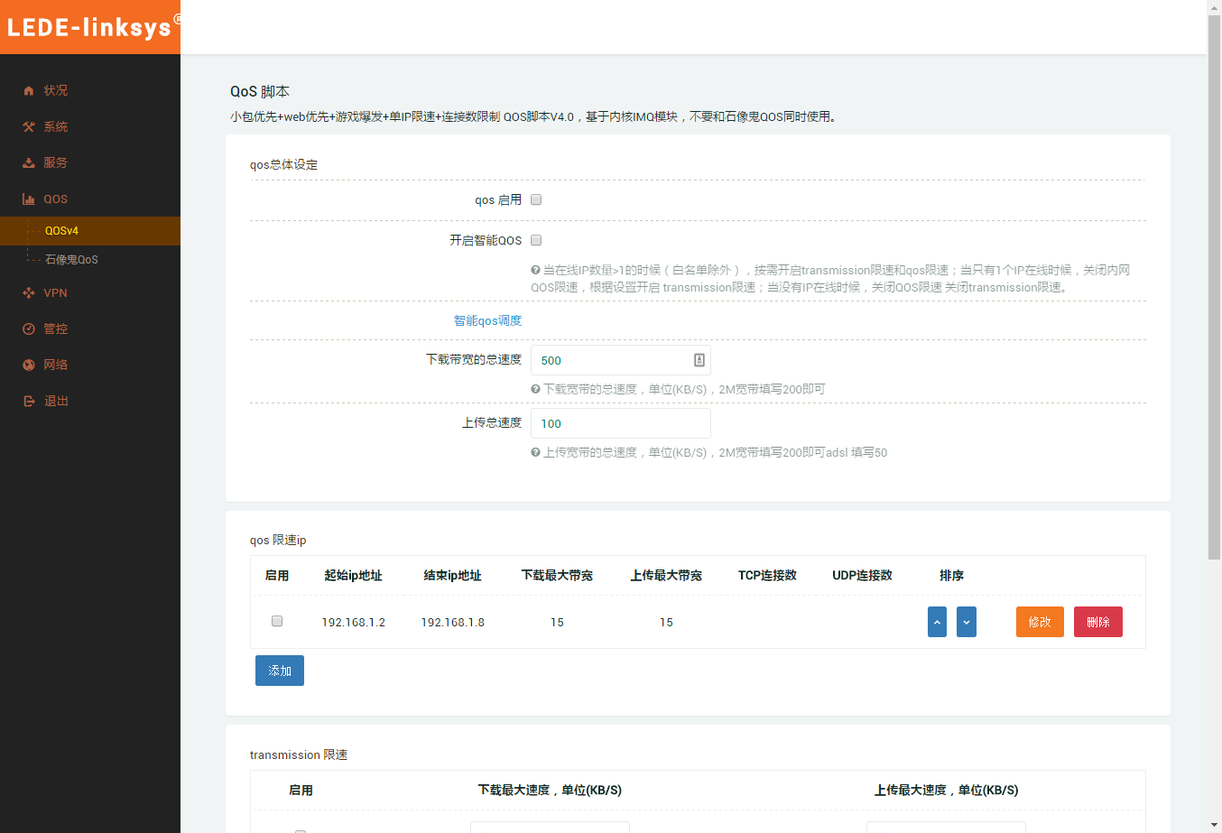
Task: Open the 石像鬼QoS submenu item
Action: [71, 260]
